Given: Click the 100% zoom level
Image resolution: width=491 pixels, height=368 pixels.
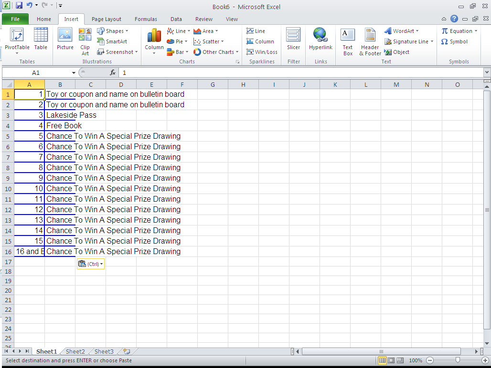Looking at the screenshot, I should pos(416,360).
